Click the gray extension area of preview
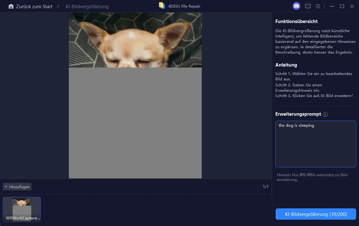 coord(135,123)
